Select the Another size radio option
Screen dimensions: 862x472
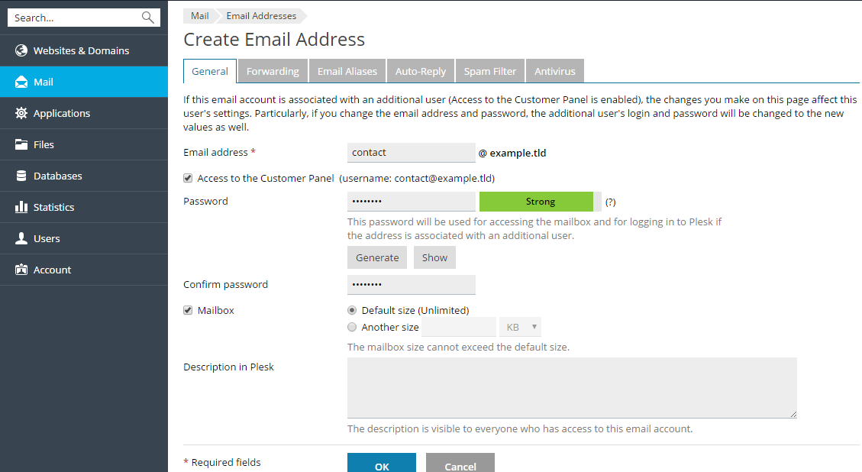(x=352, y=327)
